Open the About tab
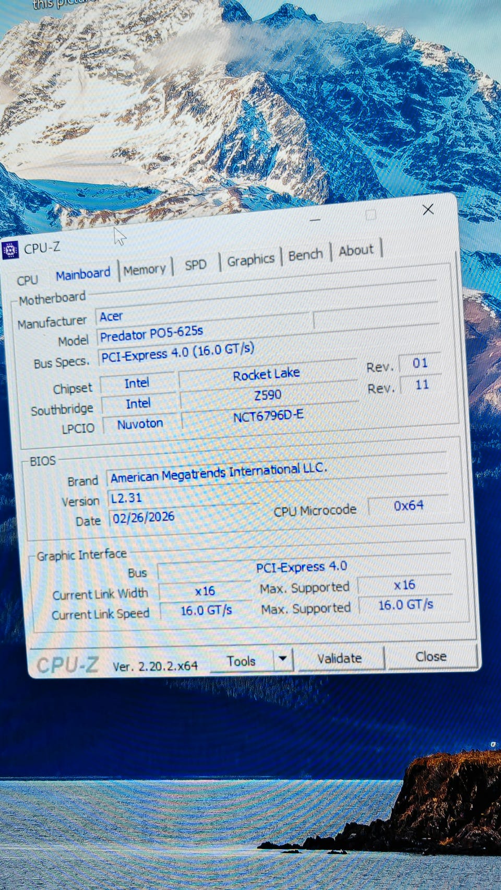The image size is (501, 890). (356, 251)
